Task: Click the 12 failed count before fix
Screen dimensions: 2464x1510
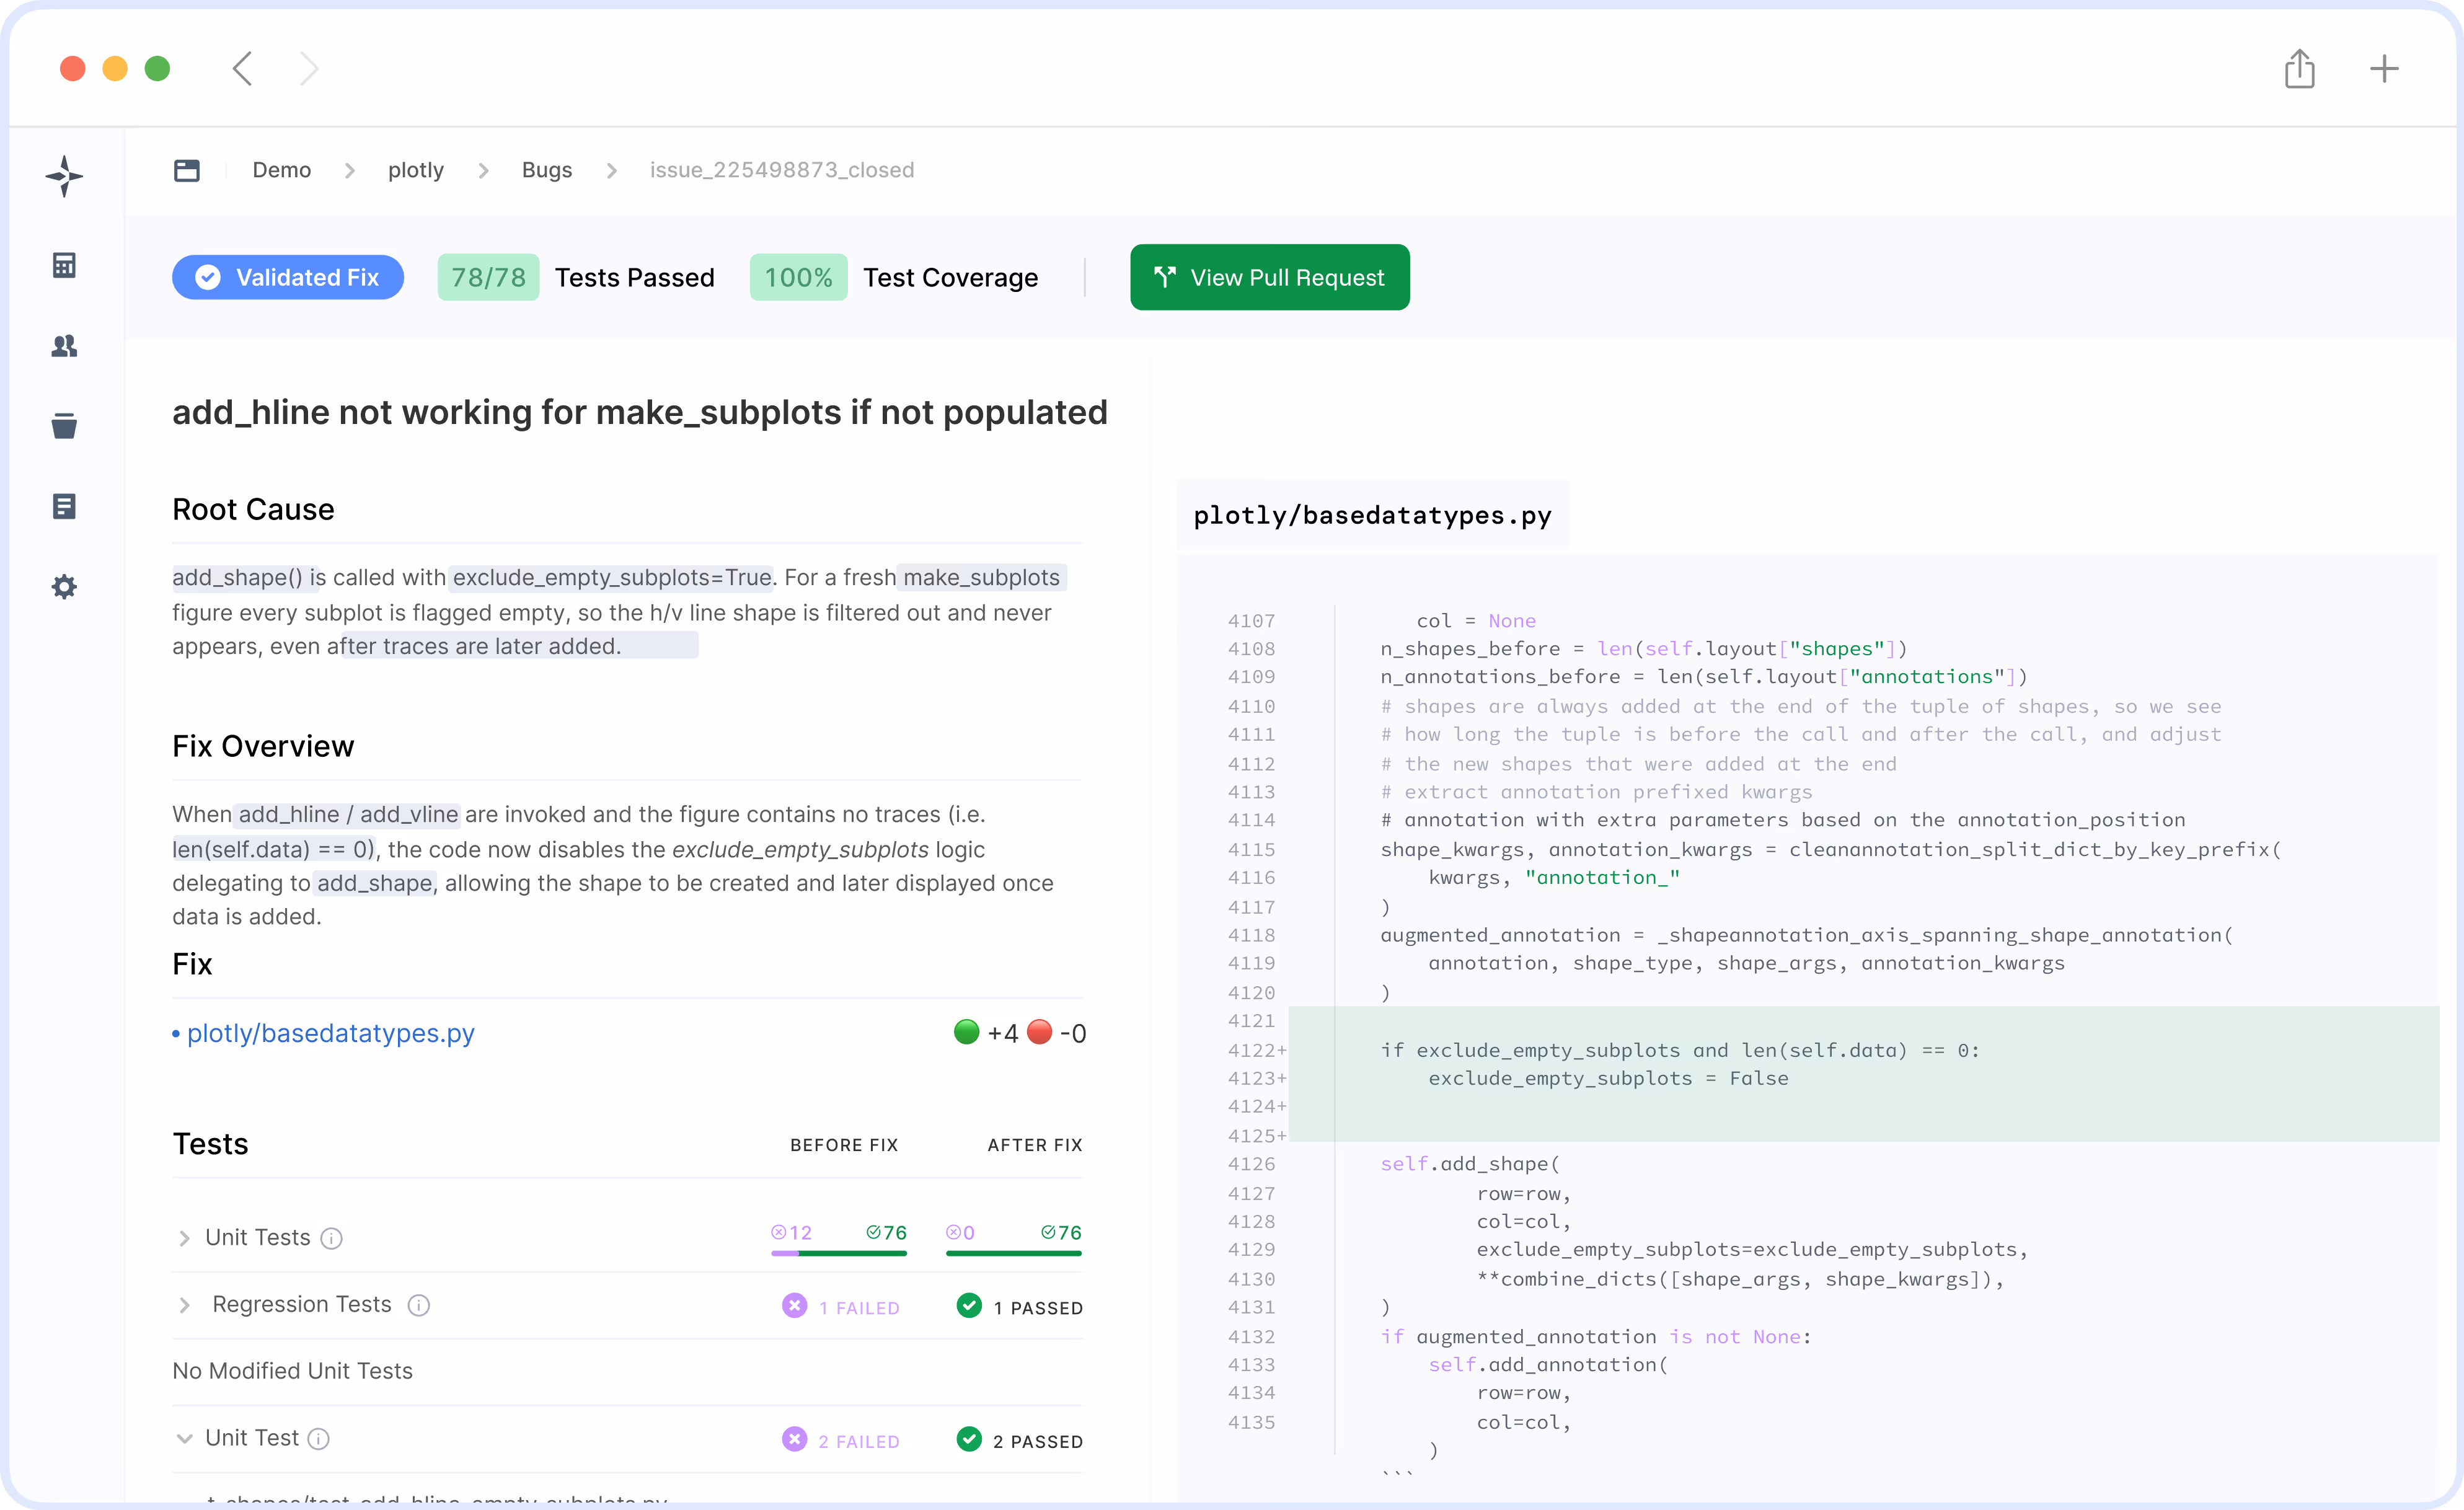Action: (791, 1233)
